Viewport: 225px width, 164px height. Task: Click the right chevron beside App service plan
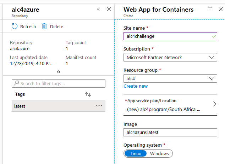[x=214, y=104]
